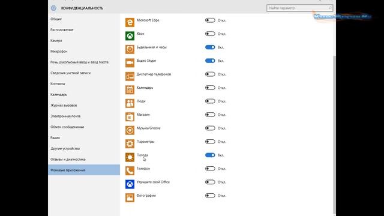Open Речь, рукописный ввод section
The image size is (384, 216).
pyautogui.click(x=84, y=62)
